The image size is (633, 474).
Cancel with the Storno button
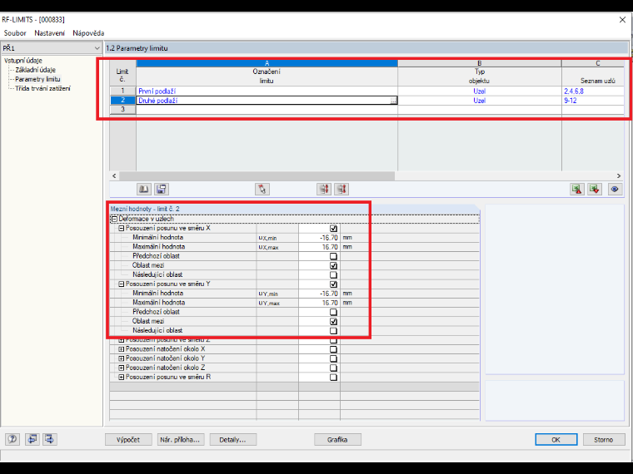click(604, 440)
